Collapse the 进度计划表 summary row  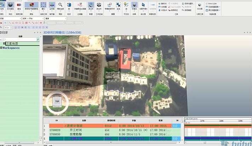[65, 126]
